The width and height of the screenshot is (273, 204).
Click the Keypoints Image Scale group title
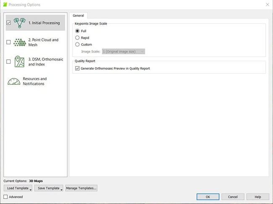(91, 24)
